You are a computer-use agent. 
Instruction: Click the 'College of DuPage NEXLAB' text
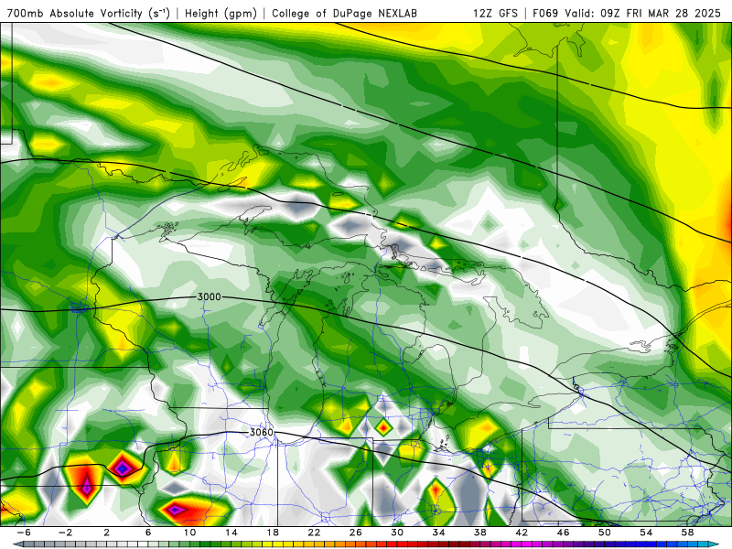click(344, 13)
